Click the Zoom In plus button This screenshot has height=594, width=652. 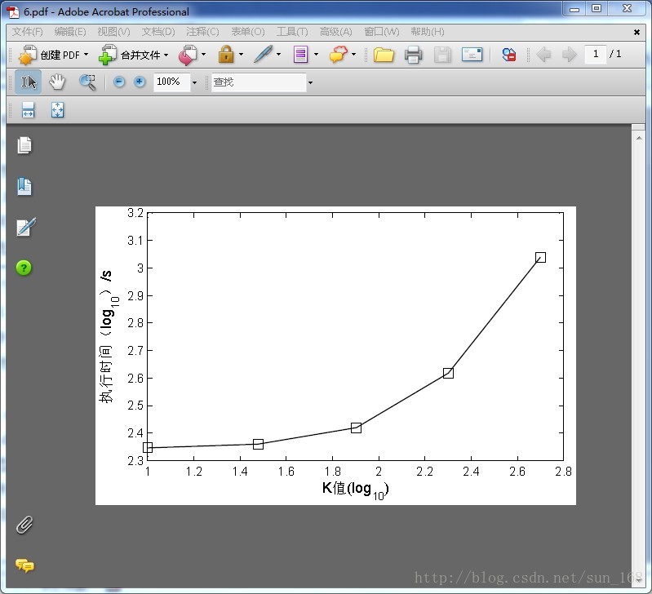click(x=140, y=82)
